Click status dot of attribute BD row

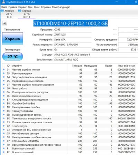[3, 115]
